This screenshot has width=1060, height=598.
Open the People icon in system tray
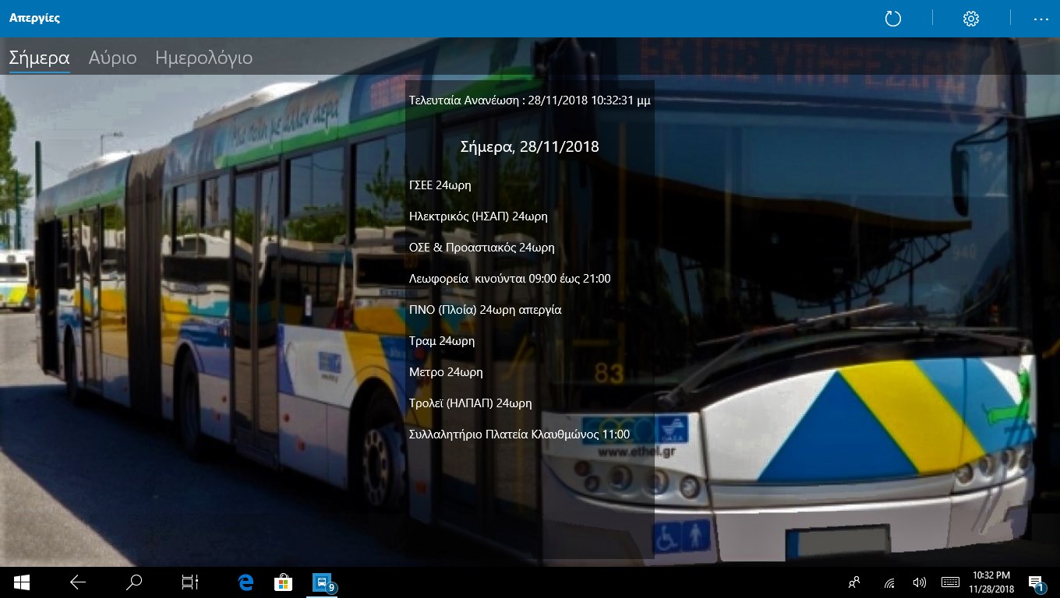(855, 582)
